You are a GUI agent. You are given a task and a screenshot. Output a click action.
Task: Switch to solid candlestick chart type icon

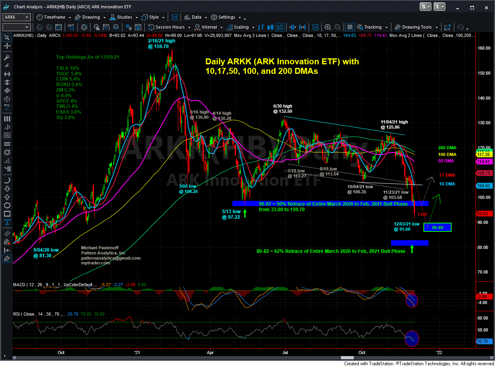(271, 27)
